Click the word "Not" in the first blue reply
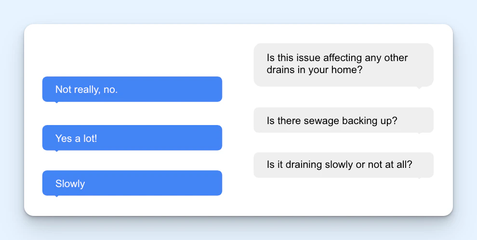The width and height of the screenshot is (477, 240). (x=63, y=89)
